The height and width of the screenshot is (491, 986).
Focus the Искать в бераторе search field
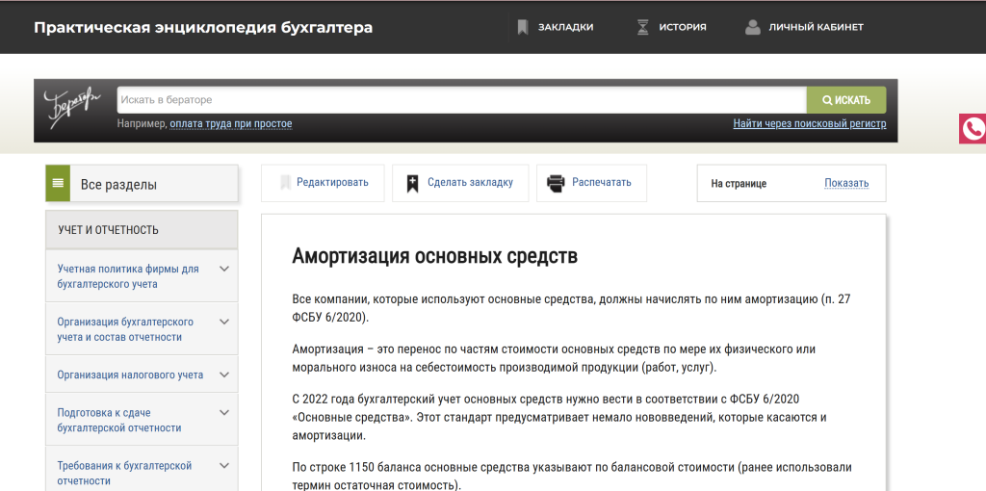point(461,100)
